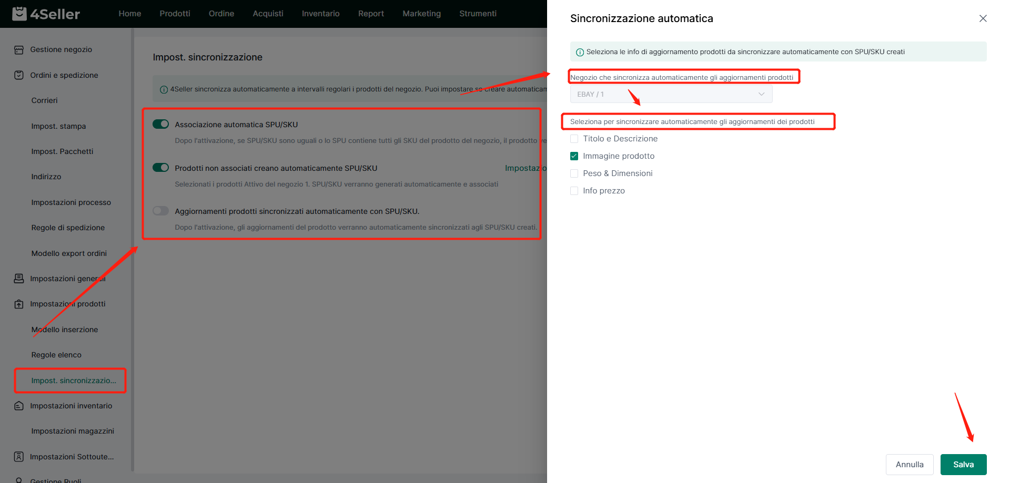Open the Strumenti menu
Image resolution: width=1010 pixels, height=483 pixels.
pyautogui.click(x=478, y=14)
